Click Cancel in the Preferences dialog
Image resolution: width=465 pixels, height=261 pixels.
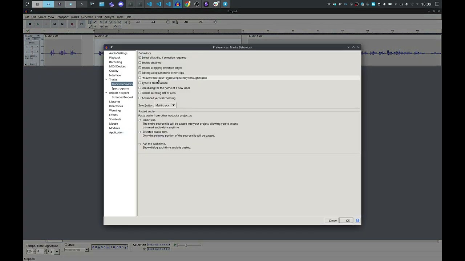coord(333,220)
